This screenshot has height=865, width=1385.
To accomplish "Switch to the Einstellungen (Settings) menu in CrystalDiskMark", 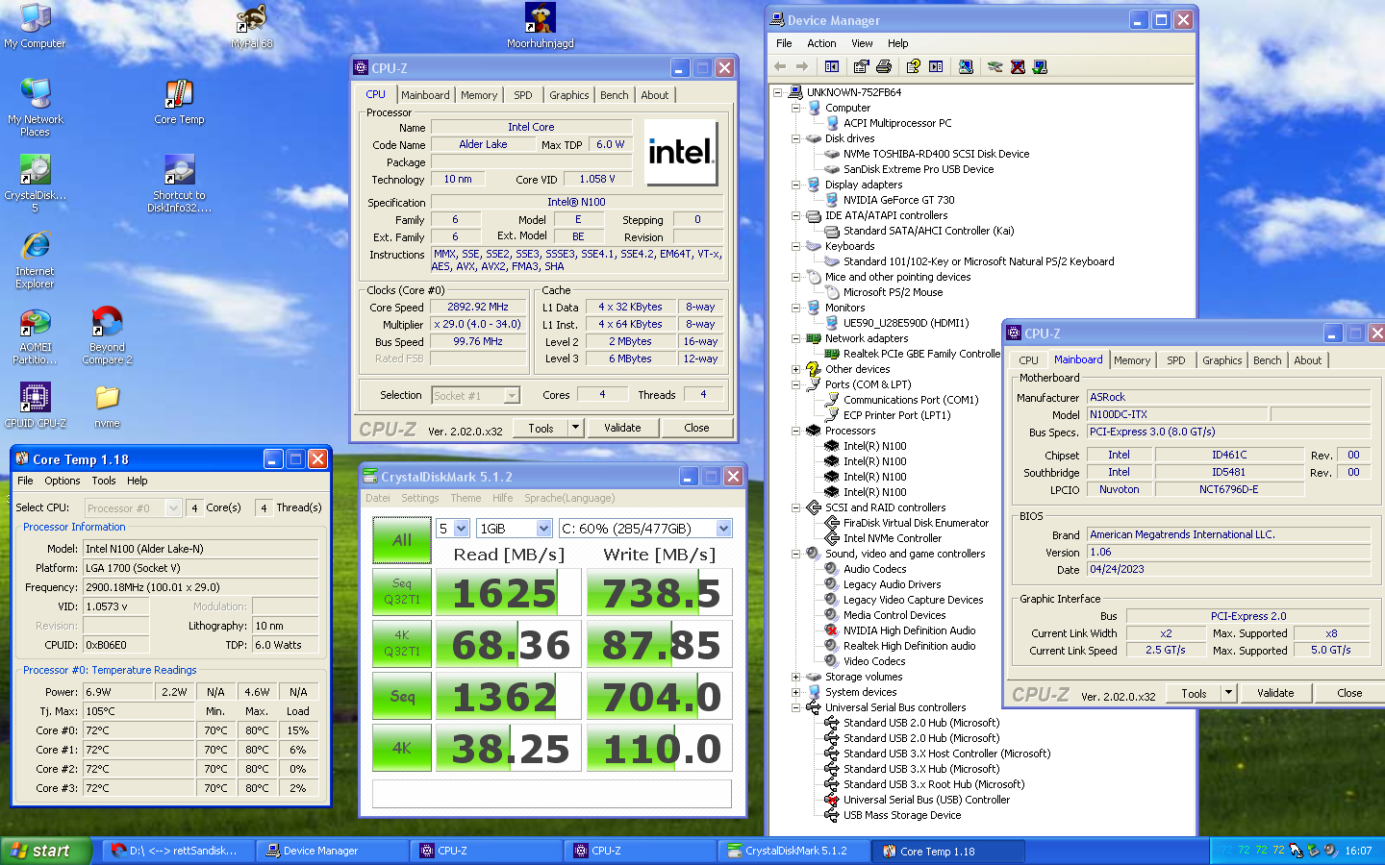I will 419,498.
